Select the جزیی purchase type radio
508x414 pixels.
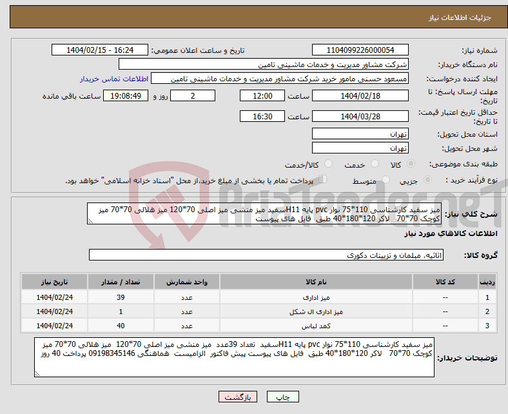[x=427, y=180]
